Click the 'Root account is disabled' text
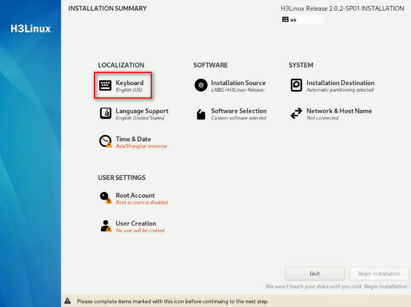This screenshot has height=307, width=411. [142, 203]
